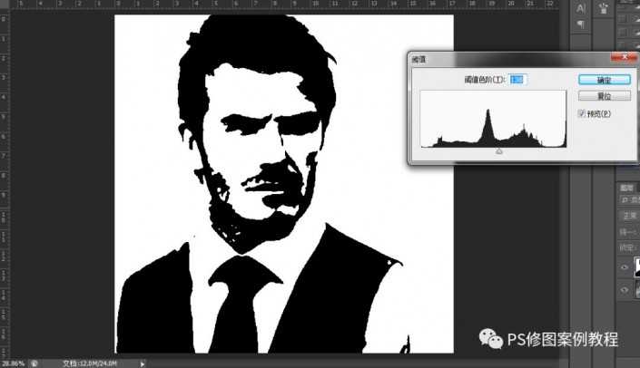The width and height of the screenshot is (640, 368).
Task: Toggle the 预览 preview checkbox
Action: click(583, 113)
